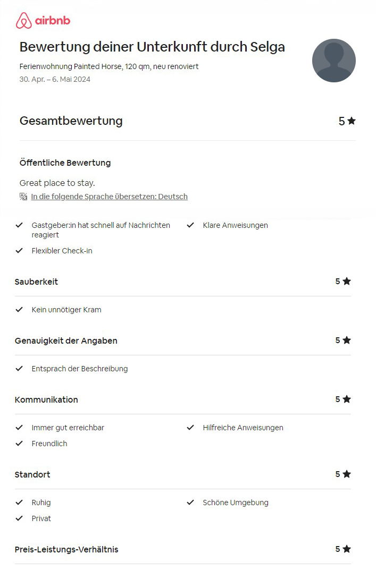376x579 pixels.
Task: Click checkmark beside Flexibler Check-in
Action: coord(19,250)
